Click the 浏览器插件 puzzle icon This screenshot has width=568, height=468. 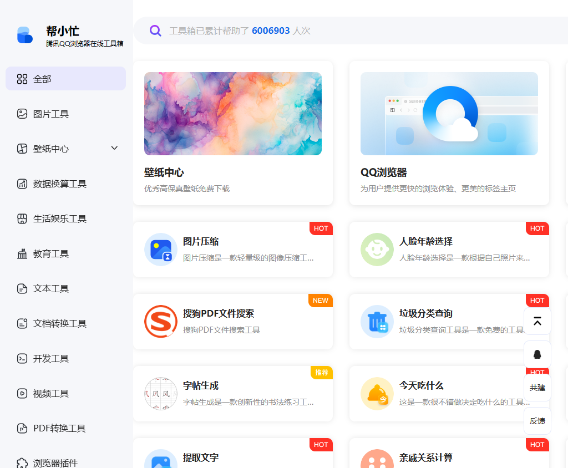tap(22, 462)
